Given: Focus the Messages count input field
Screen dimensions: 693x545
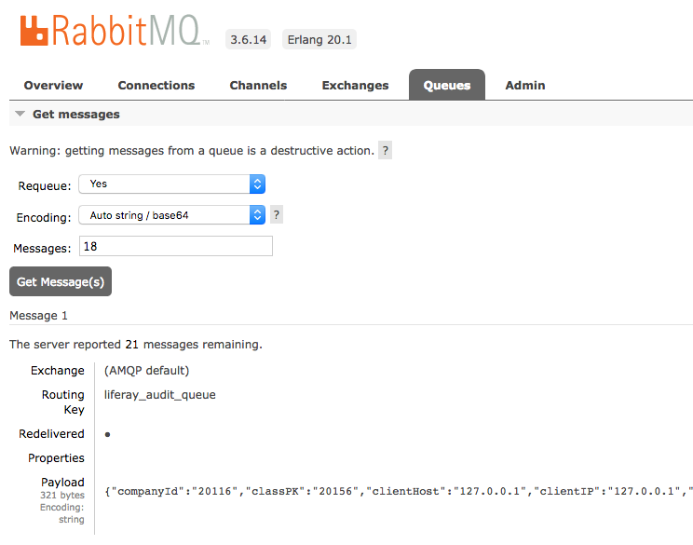Looking at the screenshot, I should pyautogui.click(x=176, y=246).
